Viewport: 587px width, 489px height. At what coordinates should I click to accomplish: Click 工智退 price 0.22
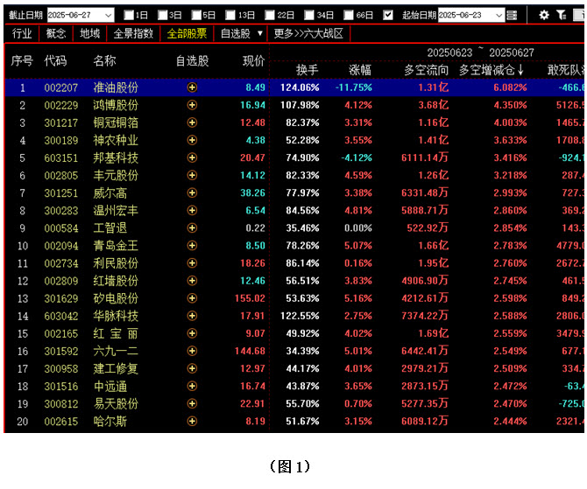click(255, 228)
